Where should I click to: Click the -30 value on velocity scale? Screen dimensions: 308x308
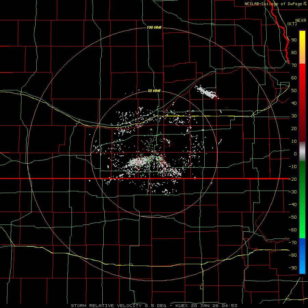click(293, 192)
